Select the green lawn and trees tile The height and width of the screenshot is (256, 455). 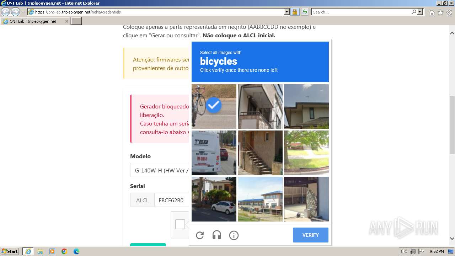pyautogui.click(x=306, y=153)
